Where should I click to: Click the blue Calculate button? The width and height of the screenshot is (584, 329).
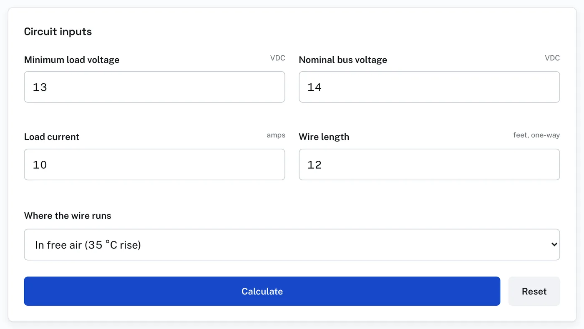262,291
